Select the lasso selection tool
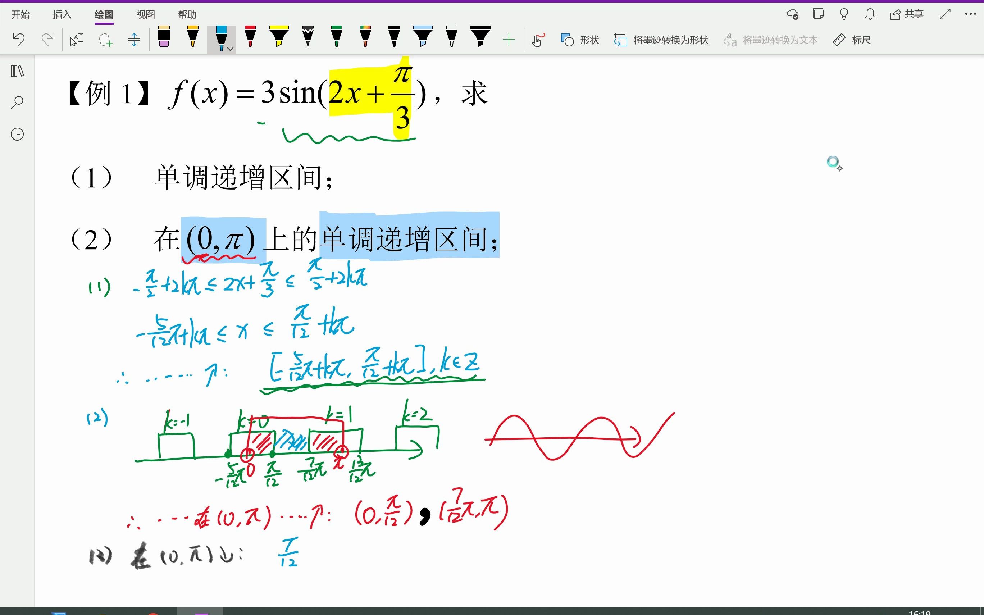Screen dimensions: 984x615 tap(105, 40)
